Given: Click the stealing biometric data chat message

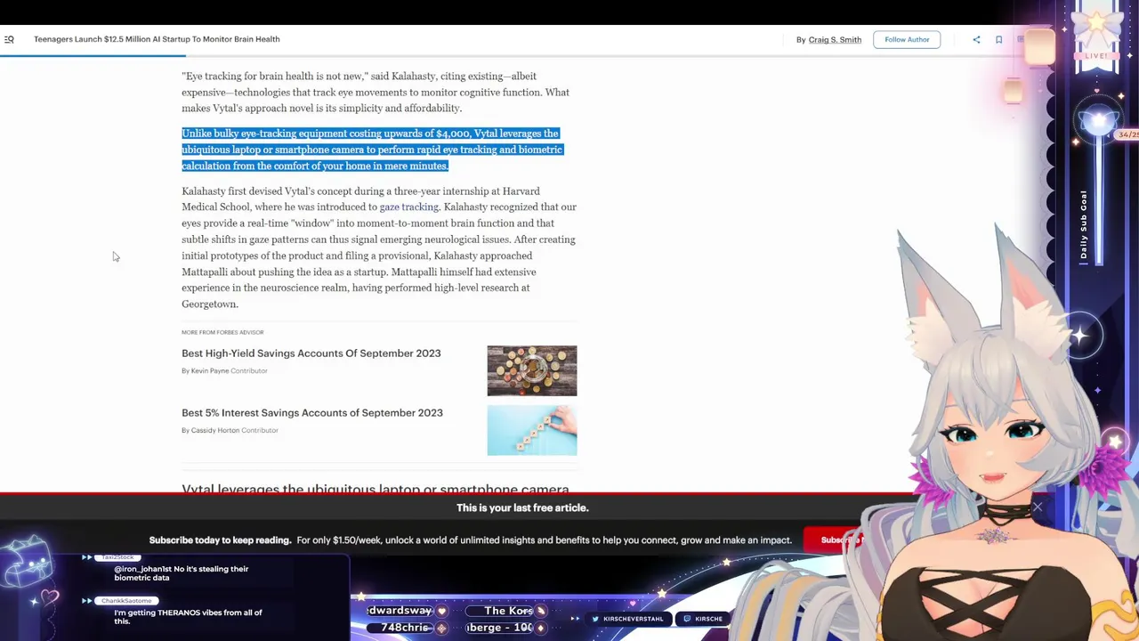Looking at the screenshot, I should click(x=182, y=573).
